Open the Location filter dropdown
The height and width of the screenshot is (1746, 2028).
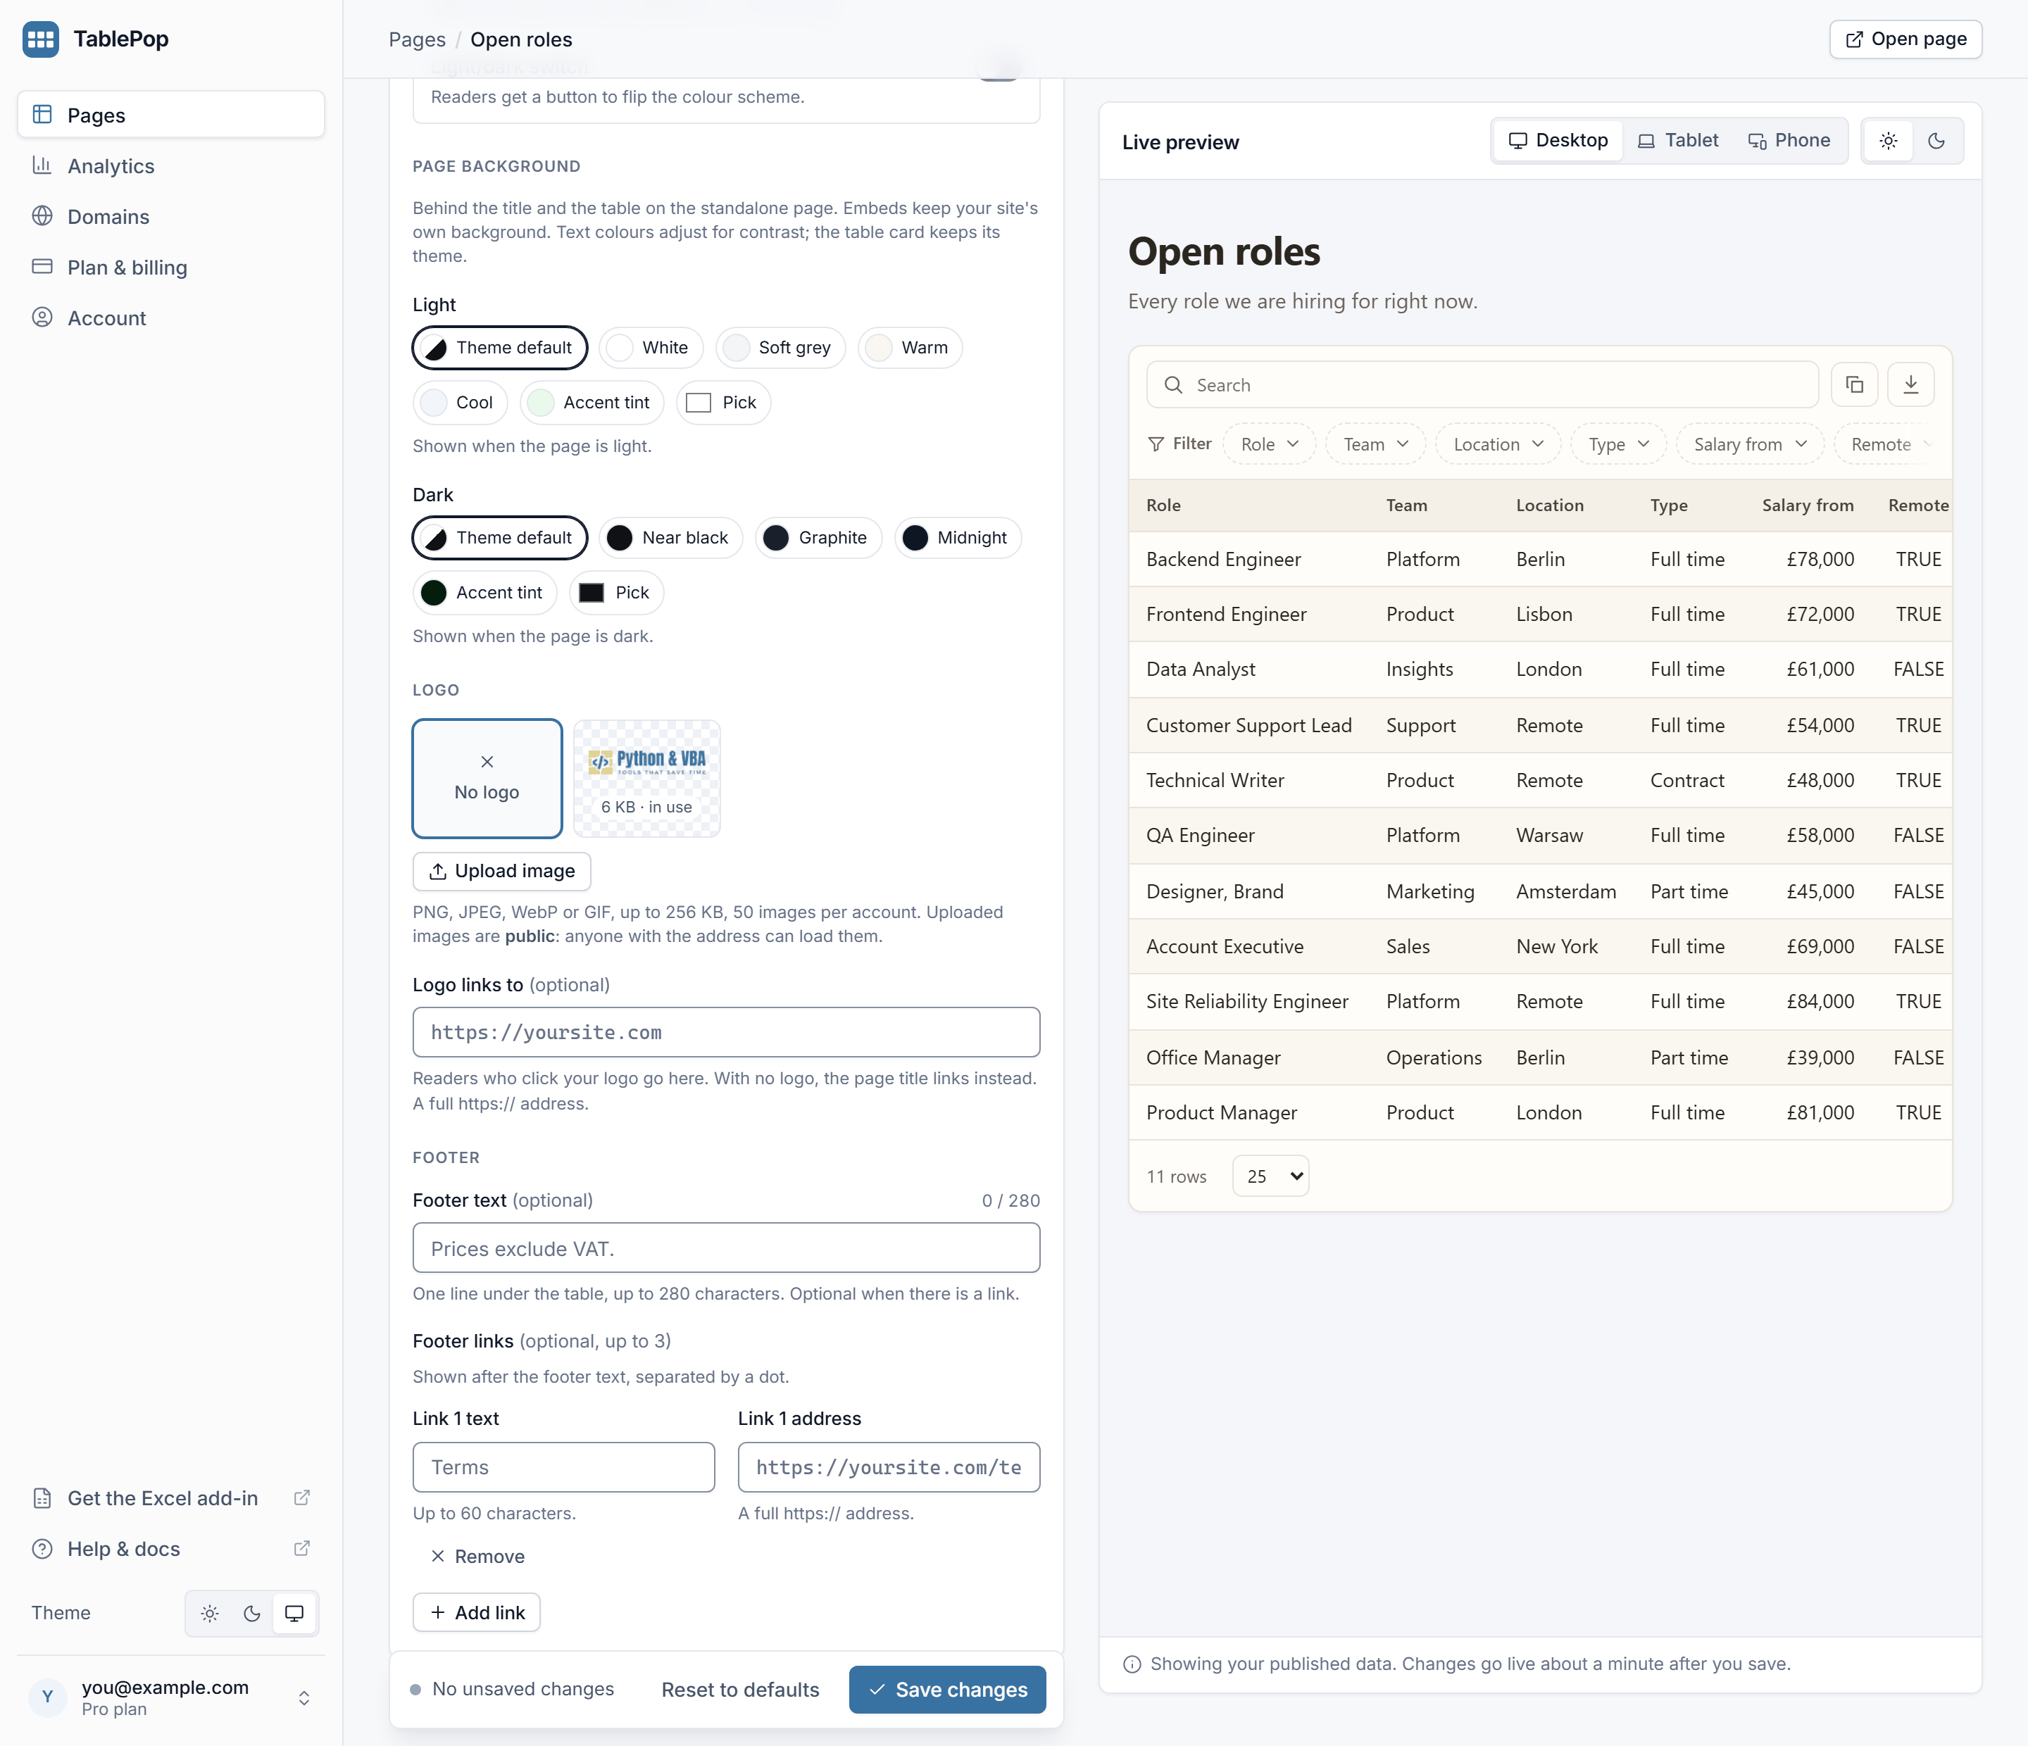(1498, 444)
